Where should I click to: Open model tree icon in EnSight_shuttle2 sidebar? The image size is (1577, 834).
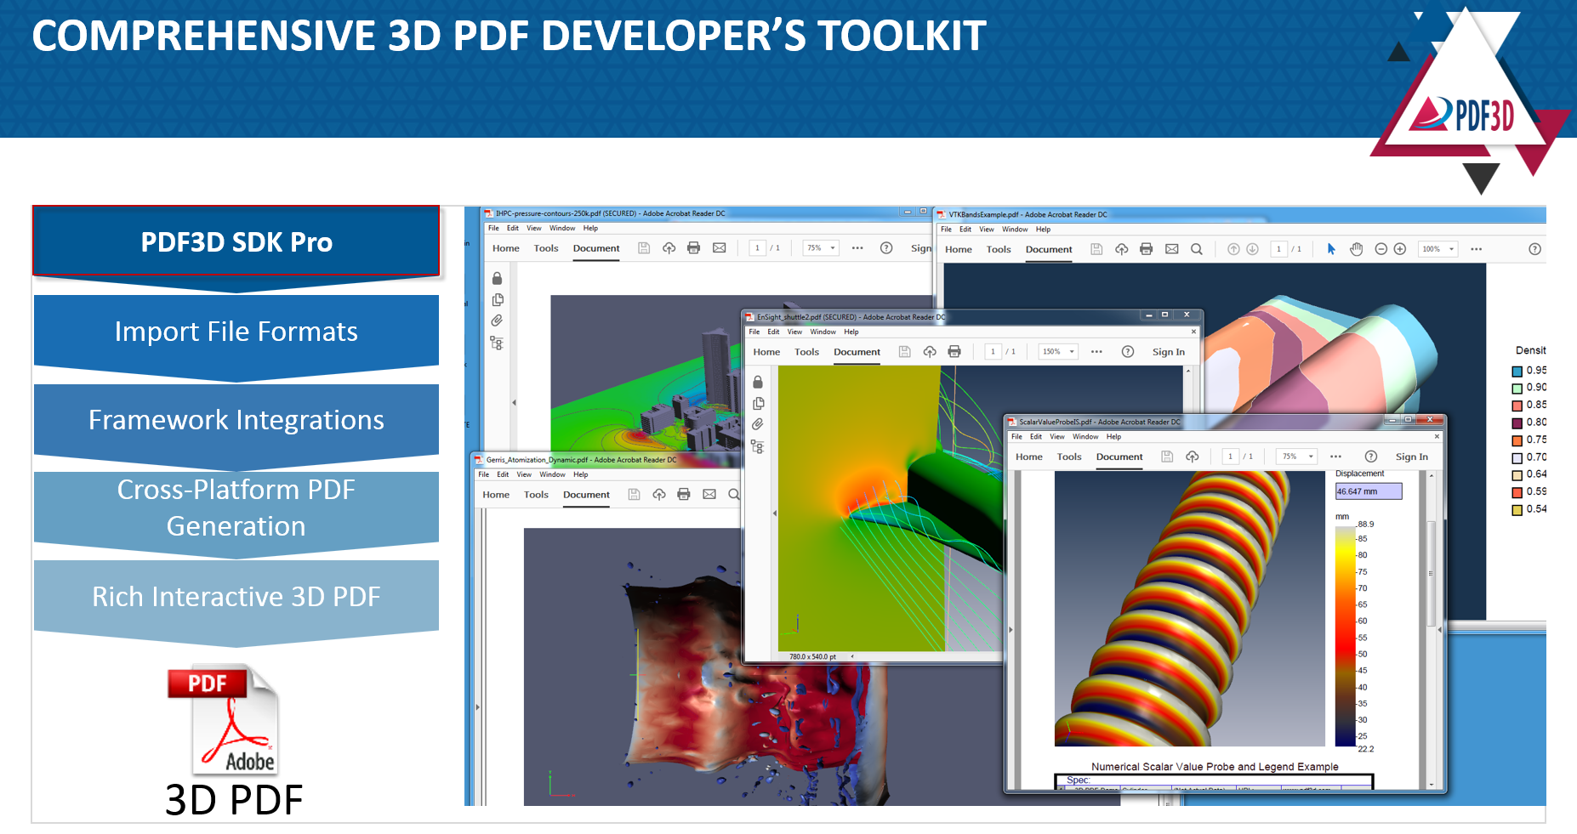point(757,446)
